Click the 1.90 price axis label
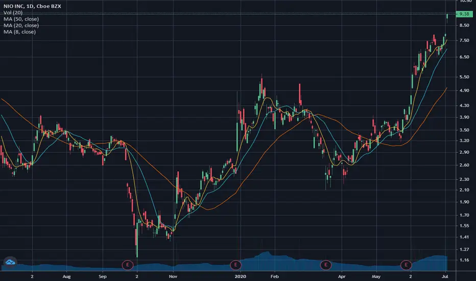This screenshot has width=476, height=281. [464, 202]
